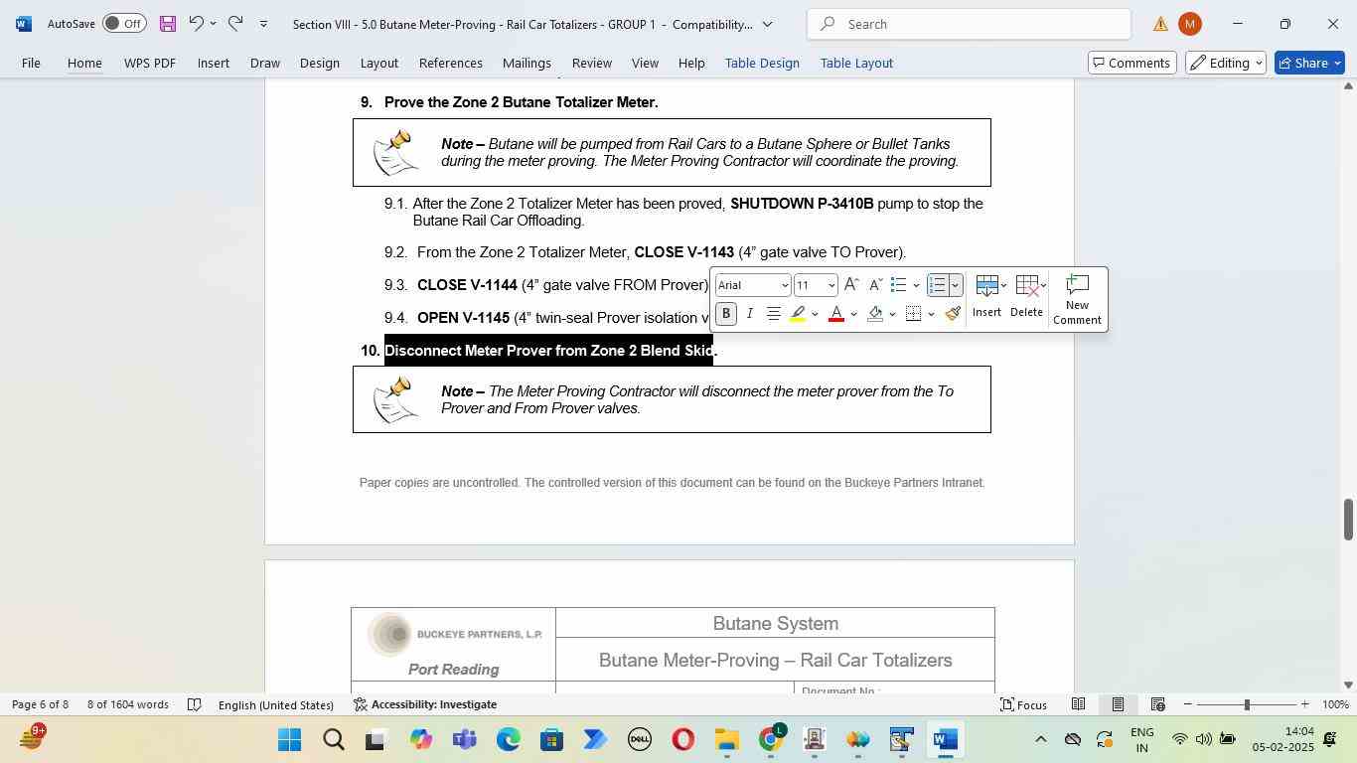
Task: Expand bullet list options arrow
Action: coord(916,286)
